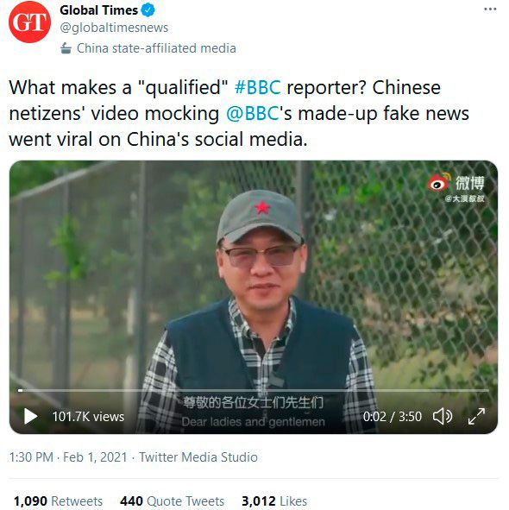The height and width of the screenshot is (510, 509).
Task: Click the state-affiliated podium icon
Action: [x=66, y=48]
